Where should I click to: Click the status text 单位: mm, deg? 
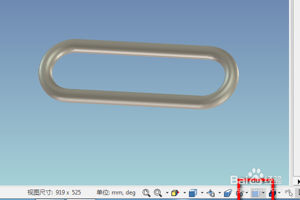116,192
